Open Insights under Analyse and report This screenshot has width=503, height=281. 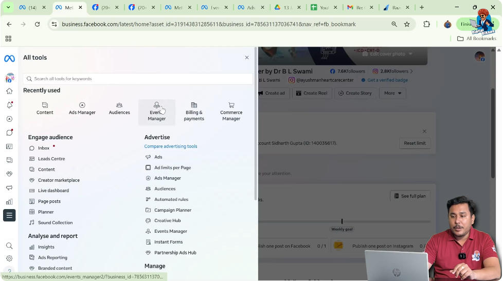[46, 247]
